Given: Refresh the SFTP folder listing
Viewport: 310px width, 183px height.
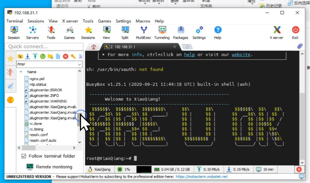Looking at the screenshot, I should pos(42,57).
